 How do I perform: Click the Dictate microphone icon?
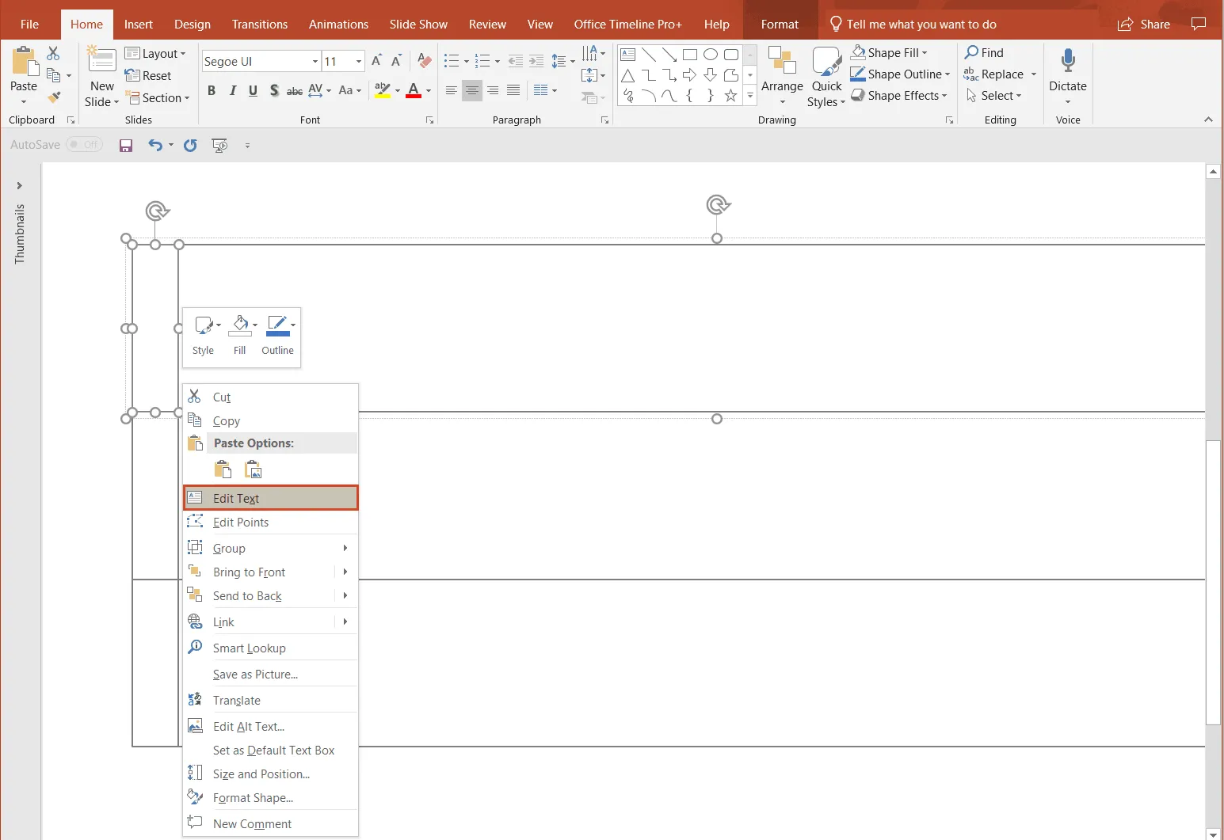coord(1067,62)
